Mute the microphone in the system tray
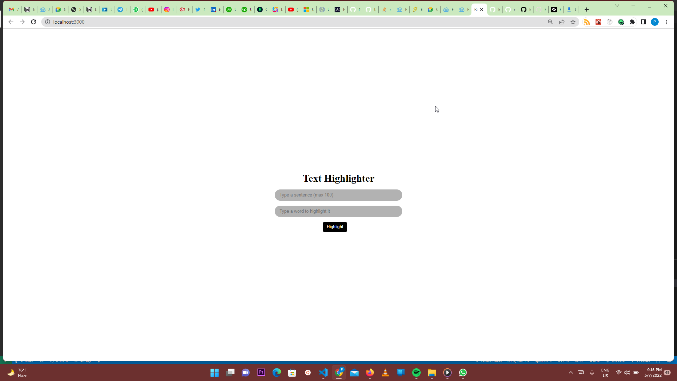Image resolution: width=677 pixels, height=381 pixels. pos(592,372)
